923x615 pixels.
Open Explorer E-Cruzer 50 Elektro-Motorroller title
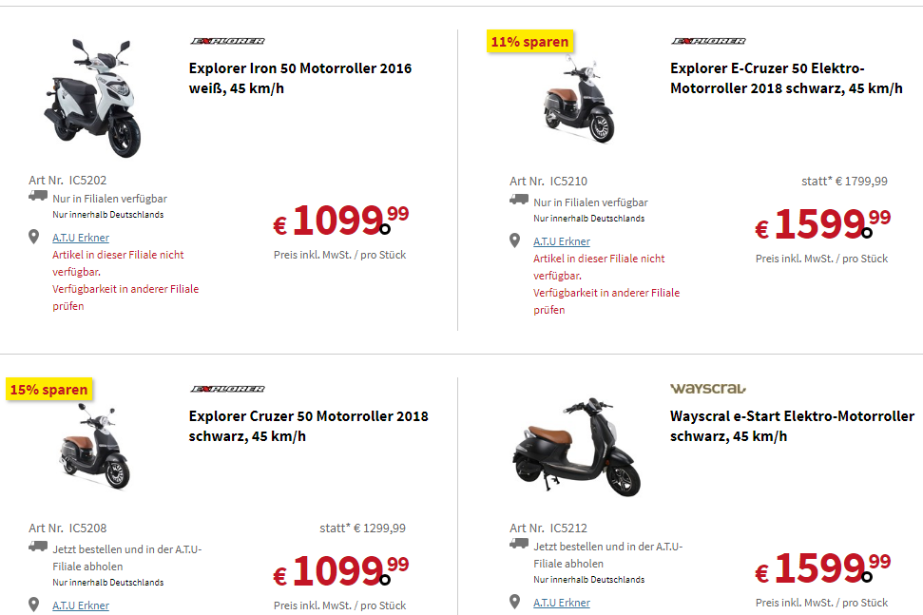click(785, 78)
